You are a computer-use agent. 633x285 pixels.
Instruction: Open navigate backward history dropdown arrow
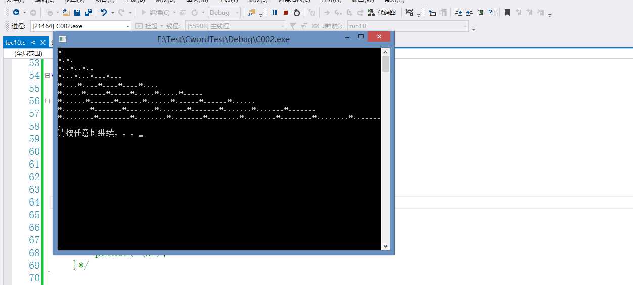[24, 13]
